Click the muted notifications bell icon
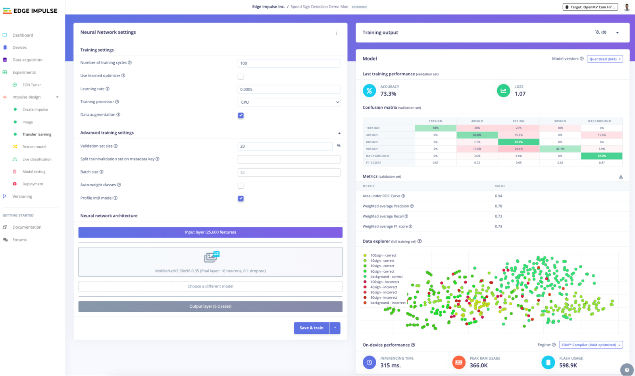This screenshot has width=635, height=376. pyautogui.click(x=598, y=33)
